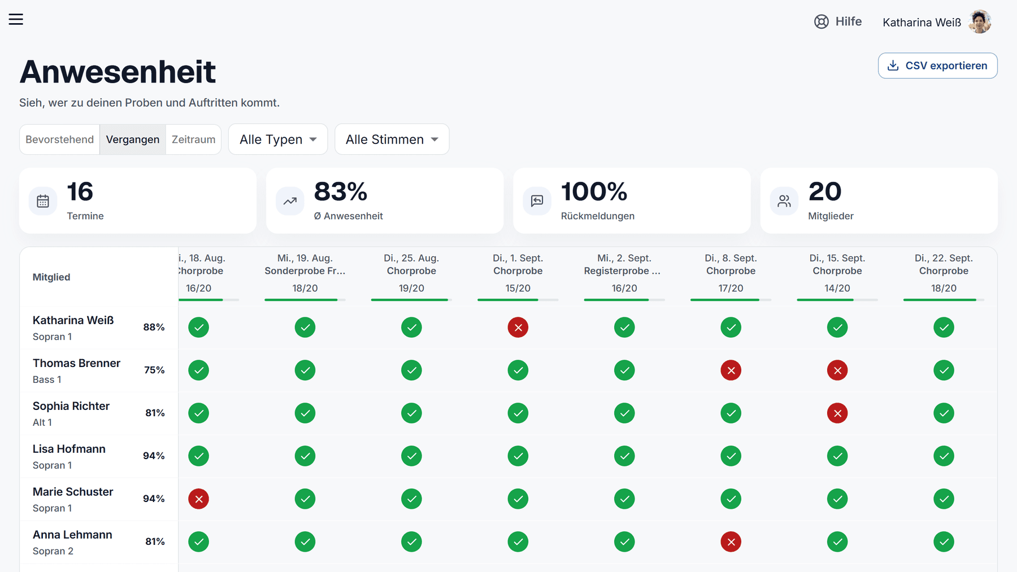Toggle Thomas Brenner absence on 8. Sept.
This screenshot has width=1017, height=572.
[731, 370]
